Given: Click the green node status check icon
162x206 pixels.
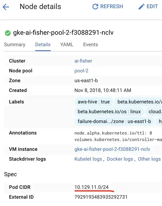Looking at the screenshot, I should tap(8, 33).
